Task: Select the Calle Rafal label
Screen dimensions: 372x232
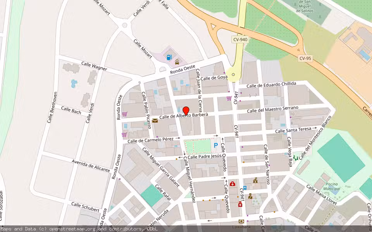Action: 163,192
